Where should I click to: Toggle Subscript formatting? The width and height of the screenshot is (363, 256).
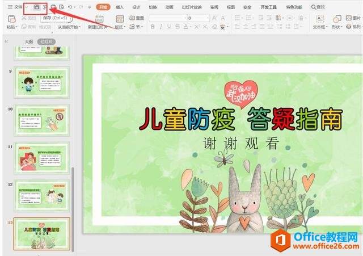click(205, 27)
